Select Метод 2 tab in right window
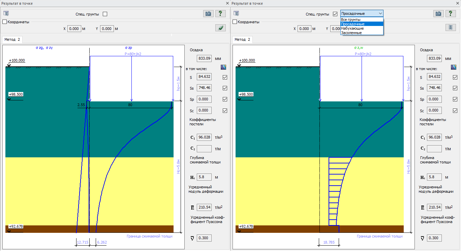Image resolution: width=461 pixels, height=251 pixels. [242, 39]
